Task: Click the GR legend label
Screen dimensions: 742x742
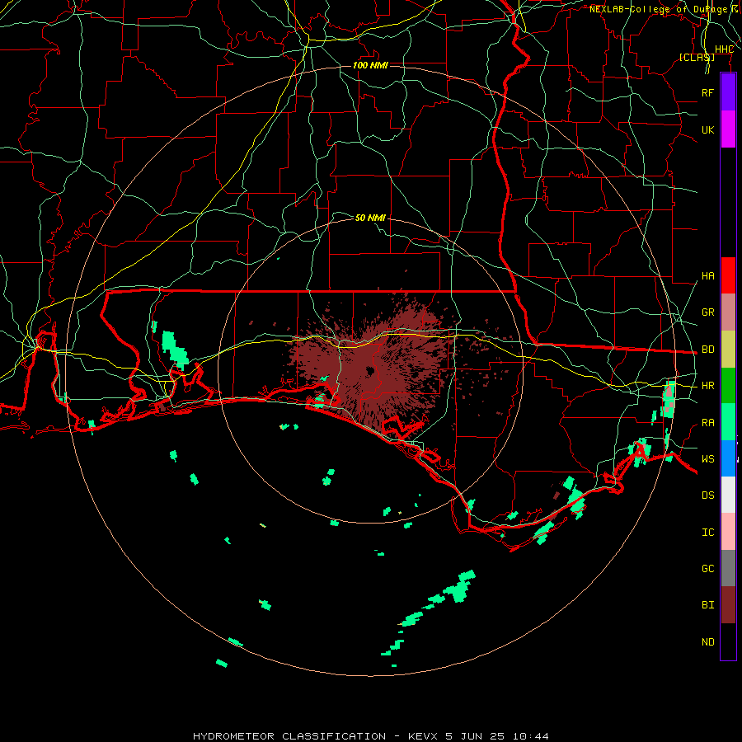Action: click(707, 312)
